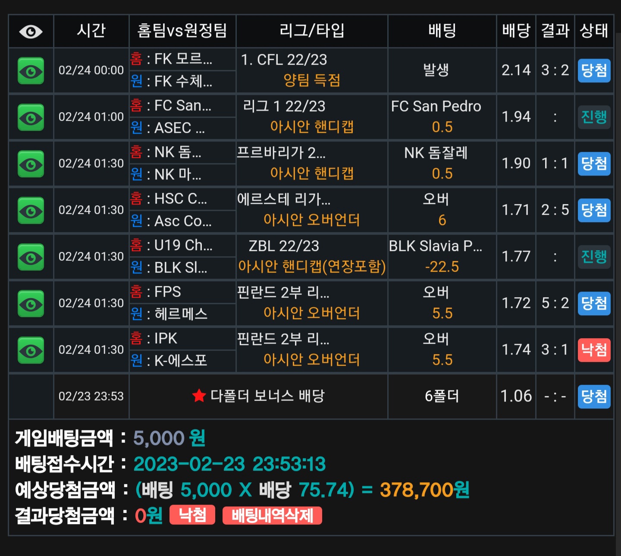This screenshot has height=556, width=621.
Task: Click red star next to 다폴더 보너스 배당
Action: 199,395
